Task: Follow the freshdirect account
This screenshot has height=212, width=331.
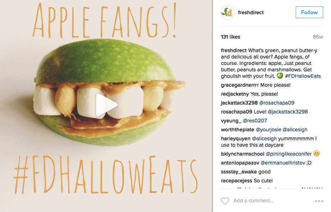Action: [309, 12]
